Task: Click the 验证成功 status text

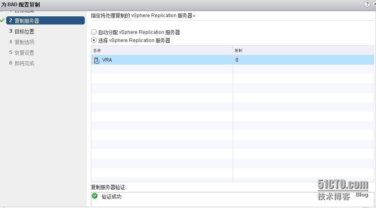Action: tap(111, 197)
